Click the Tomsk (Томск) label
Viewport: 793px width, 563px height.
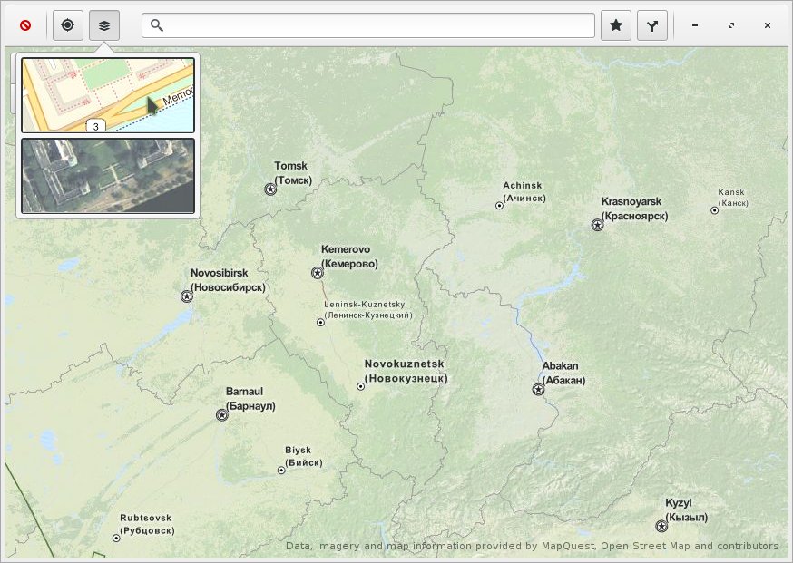[x=293, y=173]
